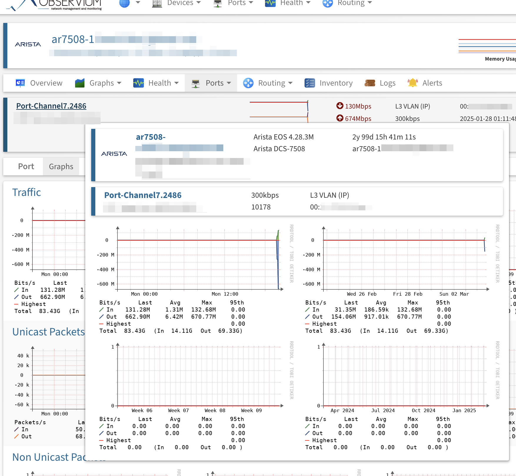Click the Graphs landscape icon in device tabs
This screenshot has width=516, height=476.
(80, 83)
